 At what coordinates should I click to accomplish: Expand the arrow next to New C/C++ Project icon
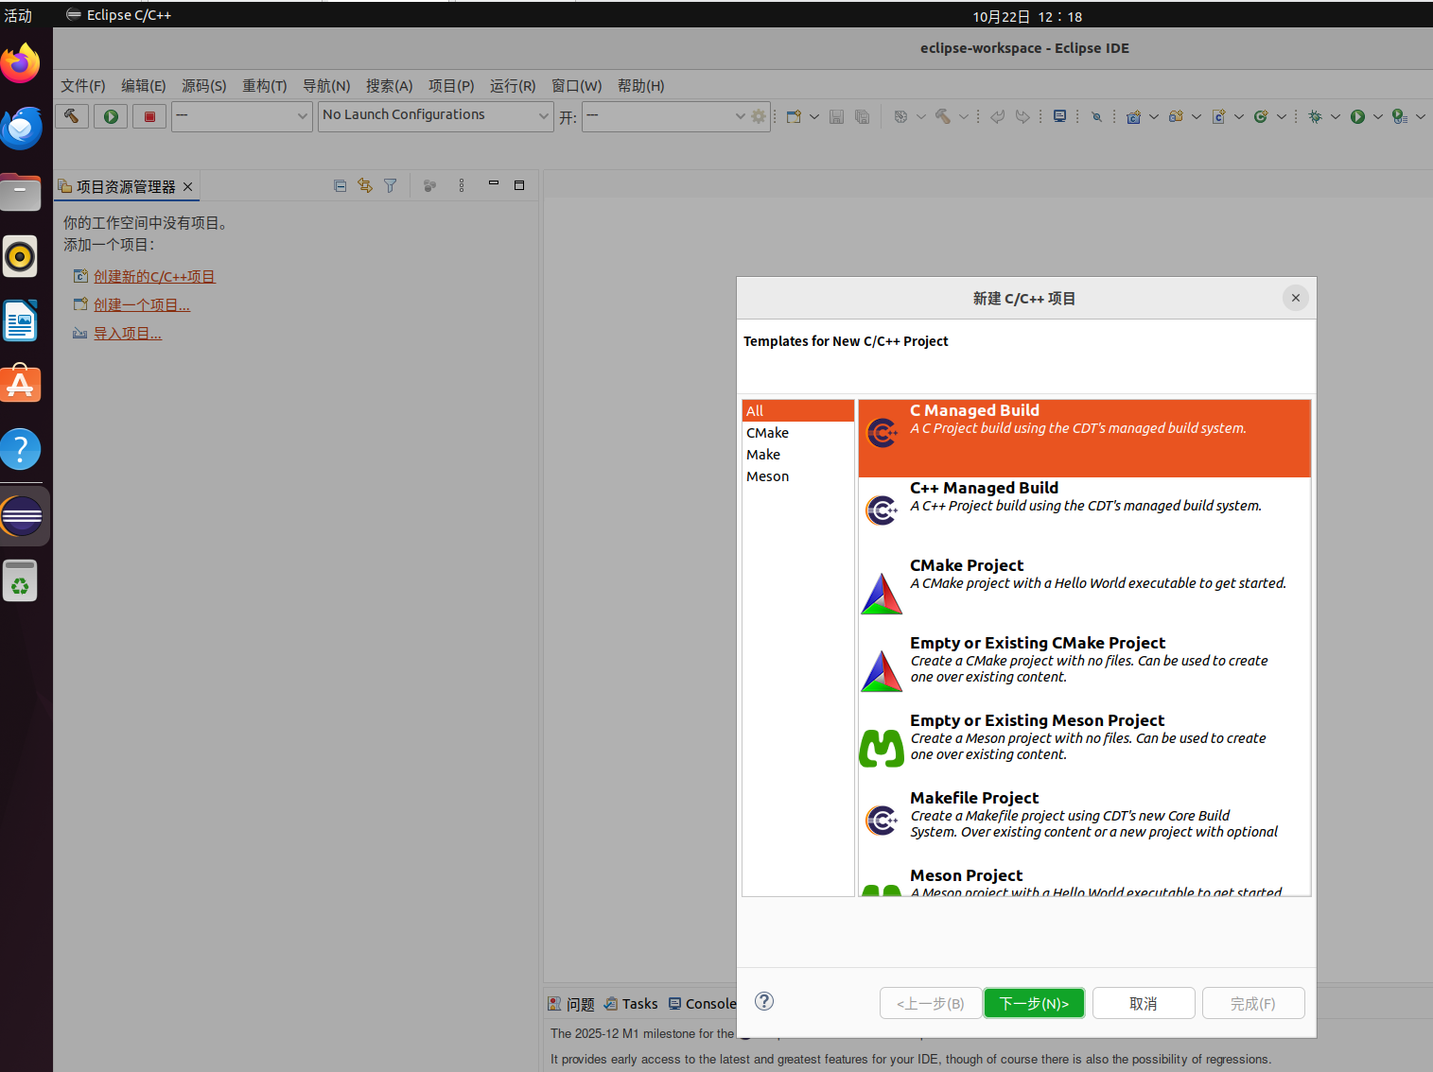click(x=1153, y=116)
